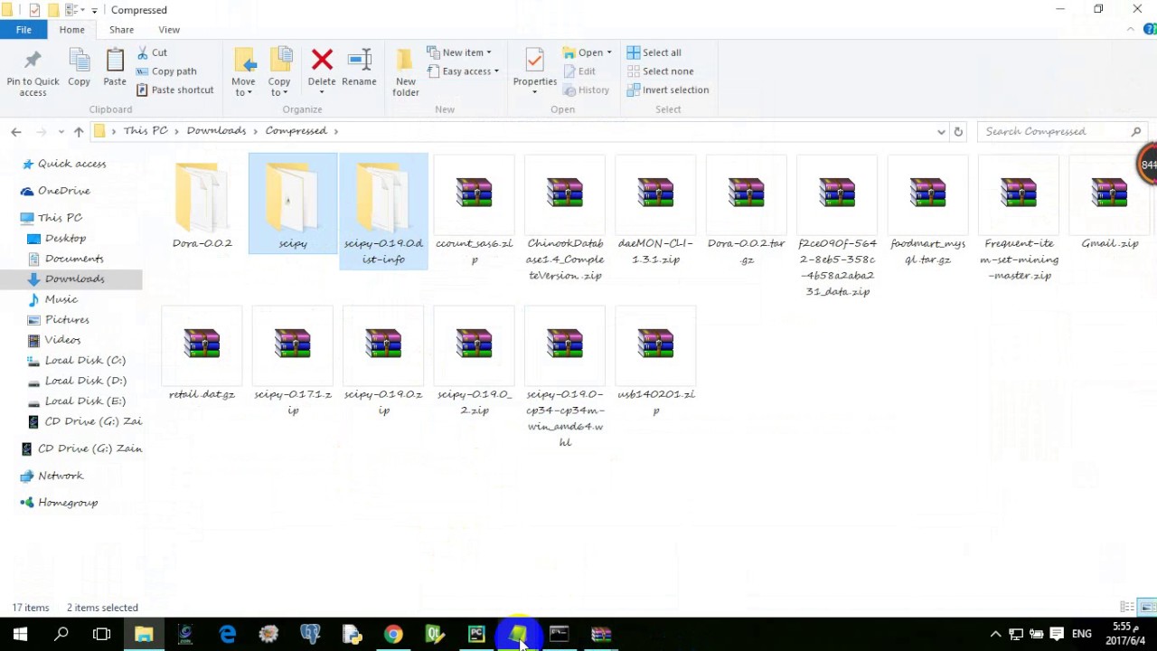Expand the Open button dropdown arrow

pos(609,52)
